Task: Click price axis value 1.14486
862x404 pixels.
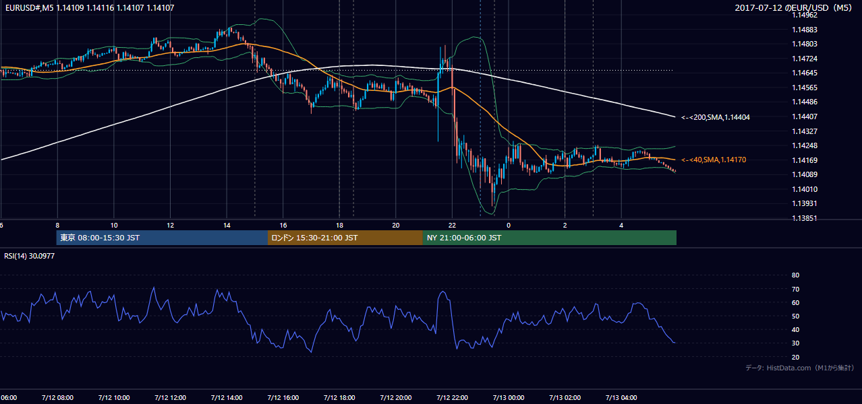Action: pyautogui.click(x=805, y=102)
